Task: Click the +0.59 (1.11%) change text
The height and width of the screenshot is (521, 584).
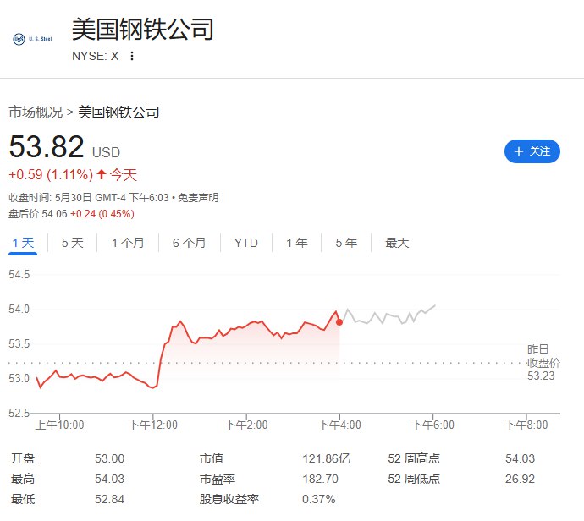Action: tap(51, 174)
